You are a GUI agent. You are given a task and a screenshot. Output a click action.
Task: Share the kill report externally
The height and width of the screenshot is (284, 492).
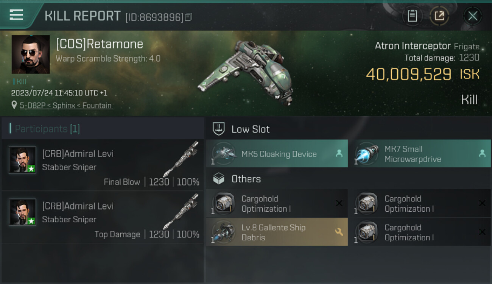[439, 16]
